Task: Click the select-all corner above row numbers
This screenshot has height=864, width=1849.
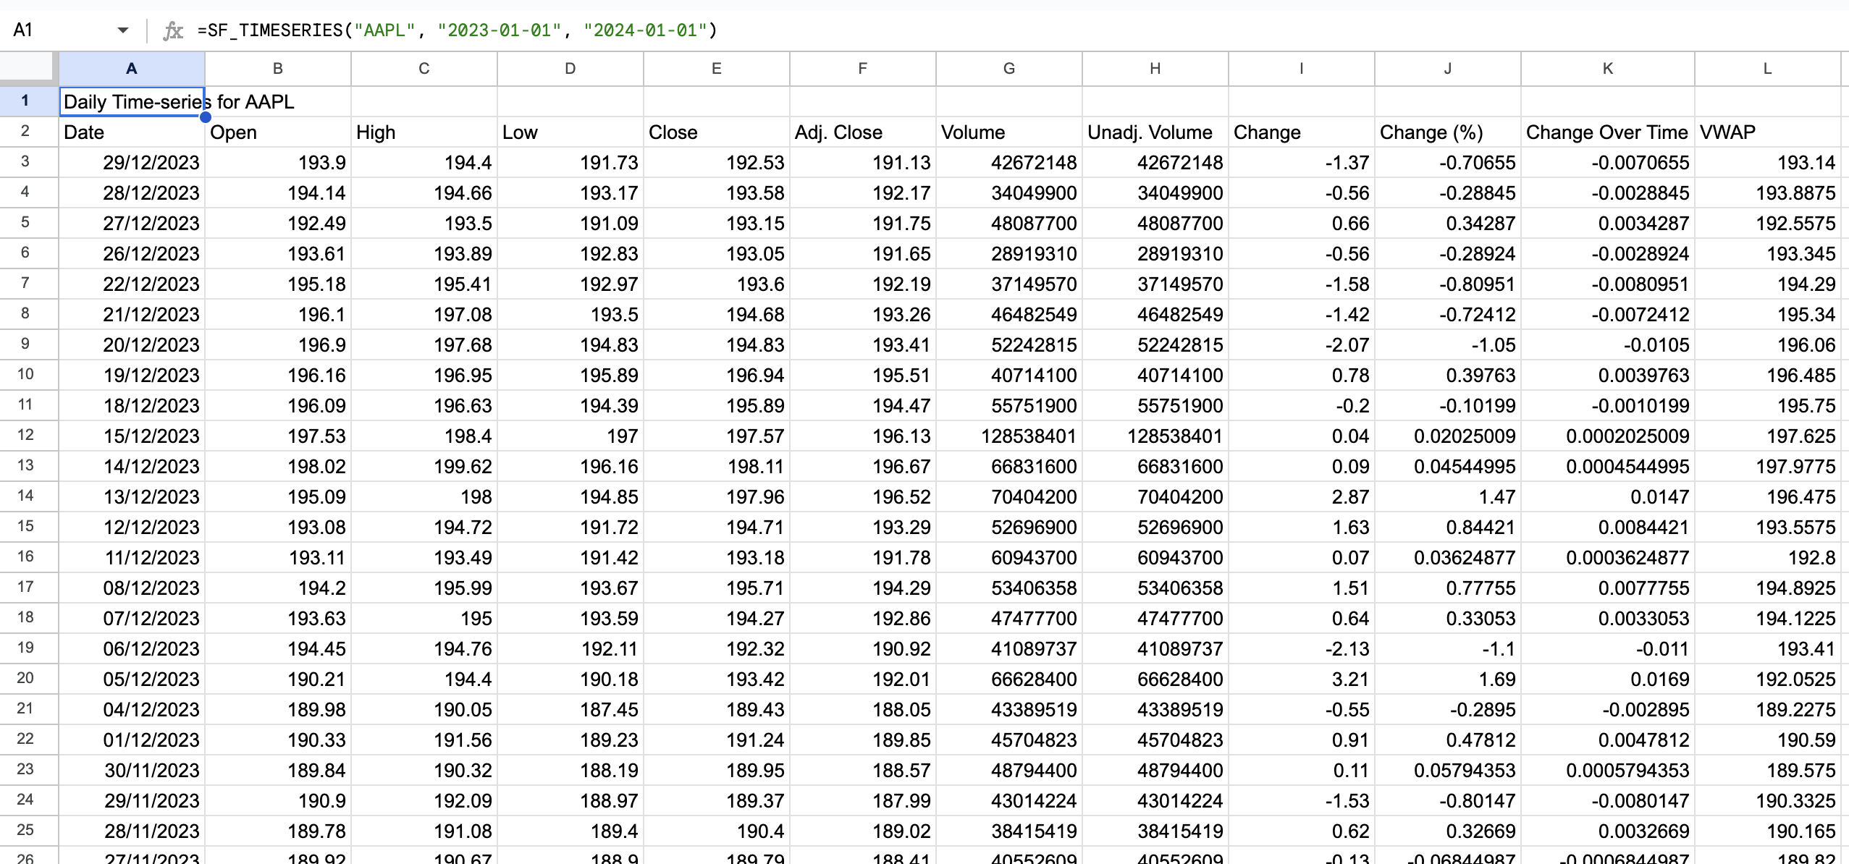Action: coord(28,68)
